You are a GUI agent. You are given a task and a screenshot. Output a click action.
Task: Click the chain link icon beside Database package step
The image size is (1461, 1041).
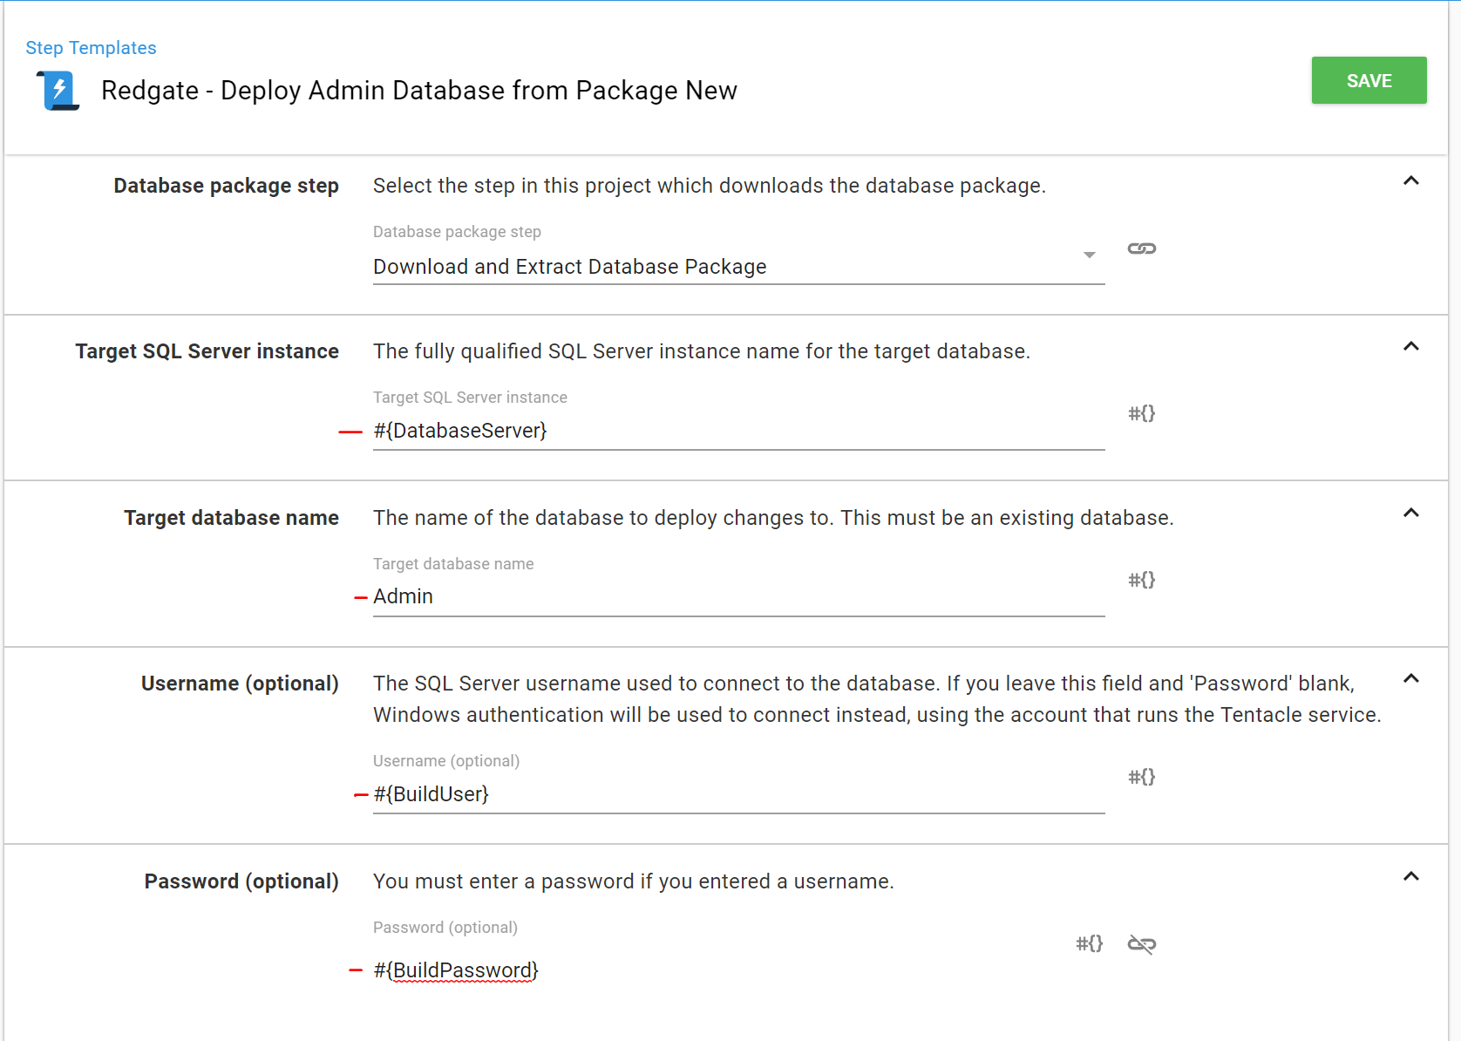1142,248
